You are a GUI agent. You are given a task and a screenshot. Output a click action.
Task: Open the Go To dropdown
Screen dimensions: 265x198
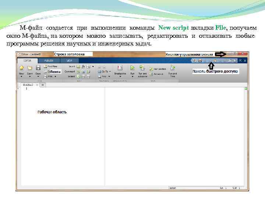pos(104,71)
